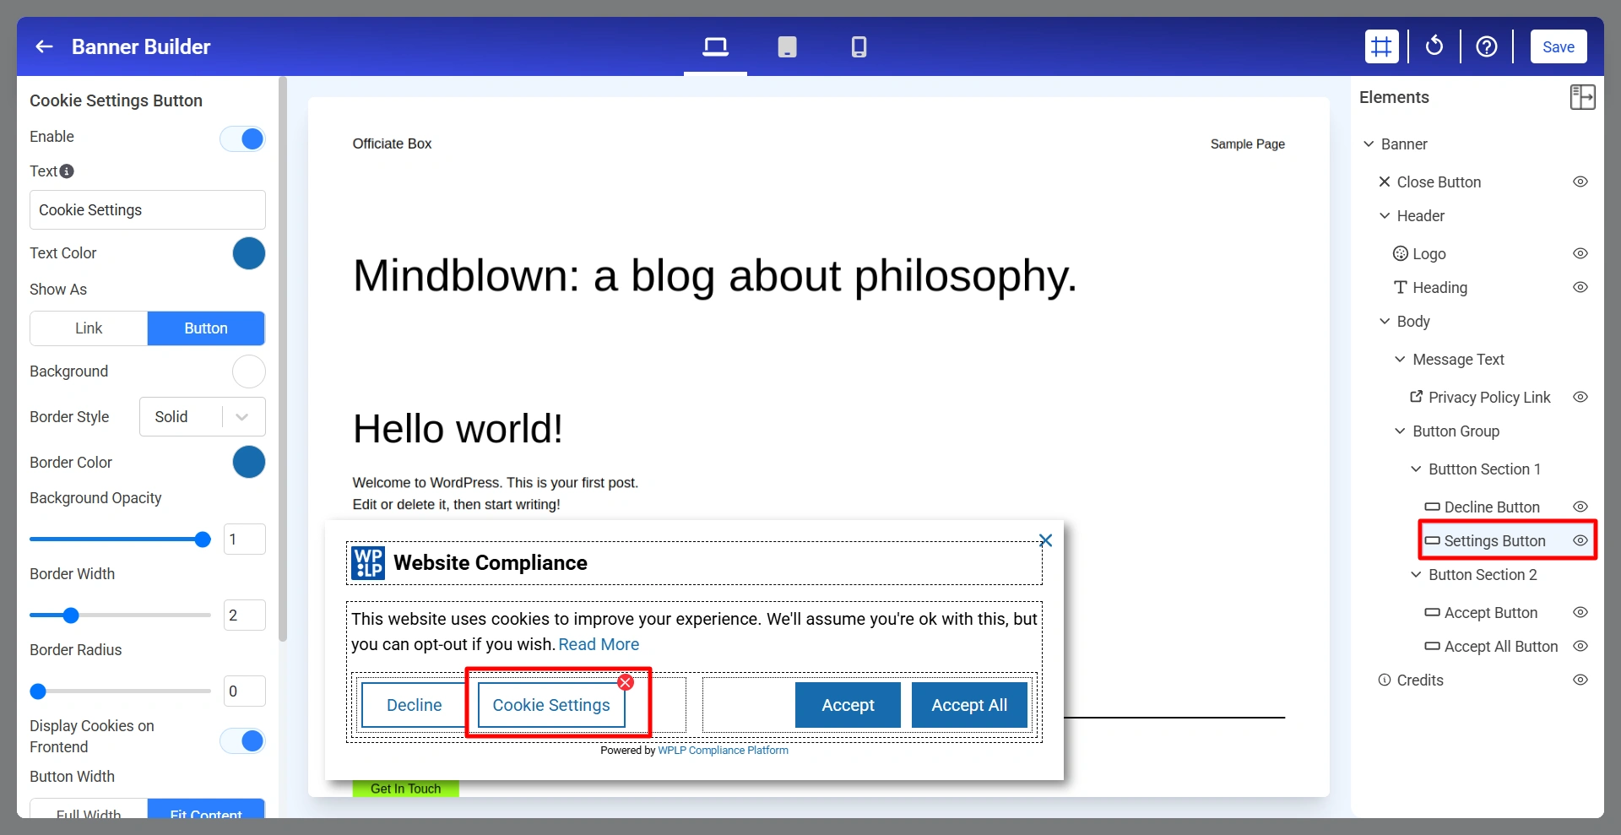This screenshot has height=835, width=1621.
Task: Collapse the Button Group tree node
Action: click(1400, 431)
